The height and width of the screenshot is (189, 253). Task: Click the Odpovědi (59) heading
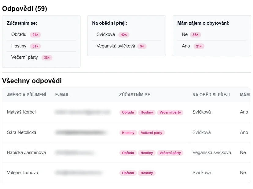pos(24,9)
